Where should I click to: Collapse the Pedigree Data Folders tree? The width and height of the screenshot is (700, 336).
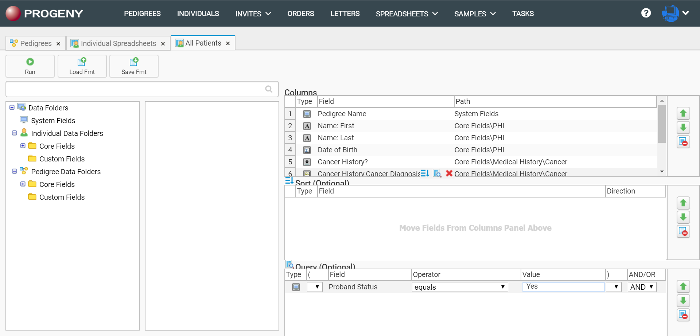(x=14, y=171)
